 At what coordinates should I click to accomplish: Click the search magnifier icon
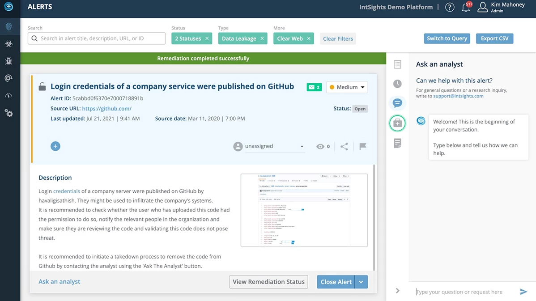tap(34, 38)
